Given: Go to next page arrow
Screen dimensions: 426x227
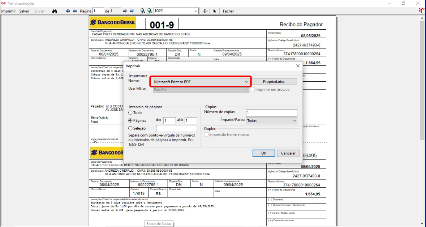Looking at the screenshot, I should pyautogui.click(x=125, y=11).
